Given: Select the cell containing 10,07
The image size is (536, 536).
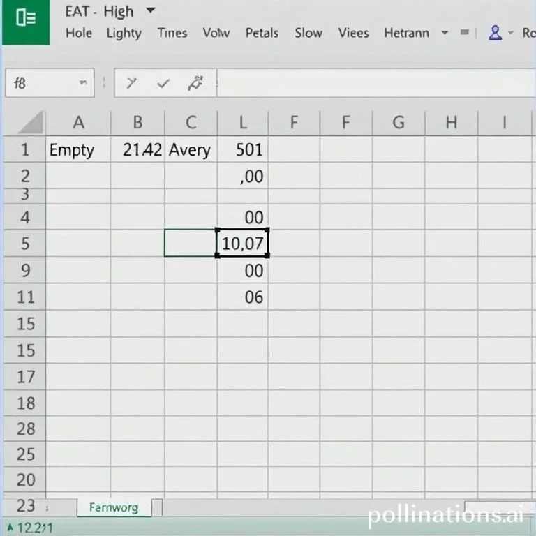Looking at the screenshot, I should (242, 243).
